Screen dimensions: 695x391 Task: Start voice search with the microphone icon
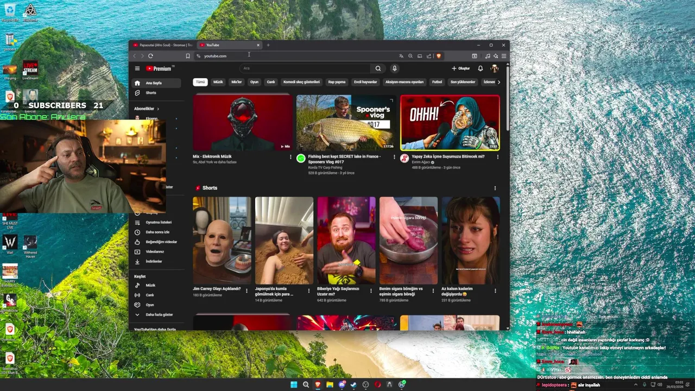394,68
